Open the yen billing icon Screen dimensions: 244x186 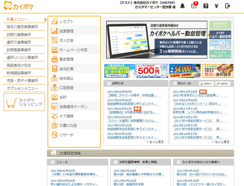coord(216,6)
